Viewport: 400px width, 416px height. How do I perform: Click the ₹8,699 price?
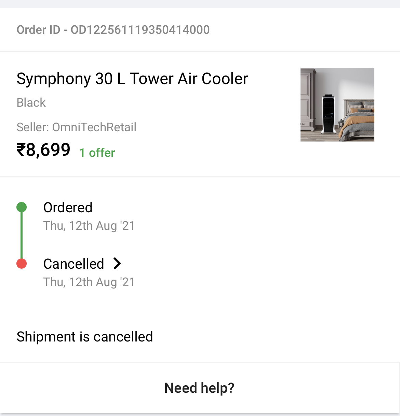pyautogui.click(x=43, y=150)
